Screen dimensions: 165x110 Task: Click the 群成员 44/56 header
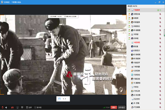pyautogui.click(x=132, y=6)
